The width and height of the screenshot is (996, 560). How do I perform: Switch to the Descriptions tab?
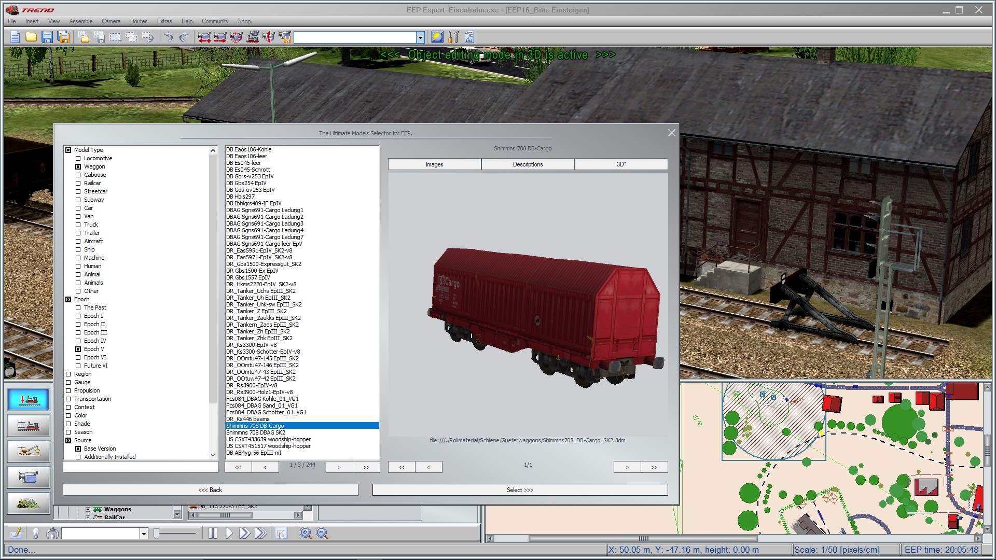click(x=527, y=164)
